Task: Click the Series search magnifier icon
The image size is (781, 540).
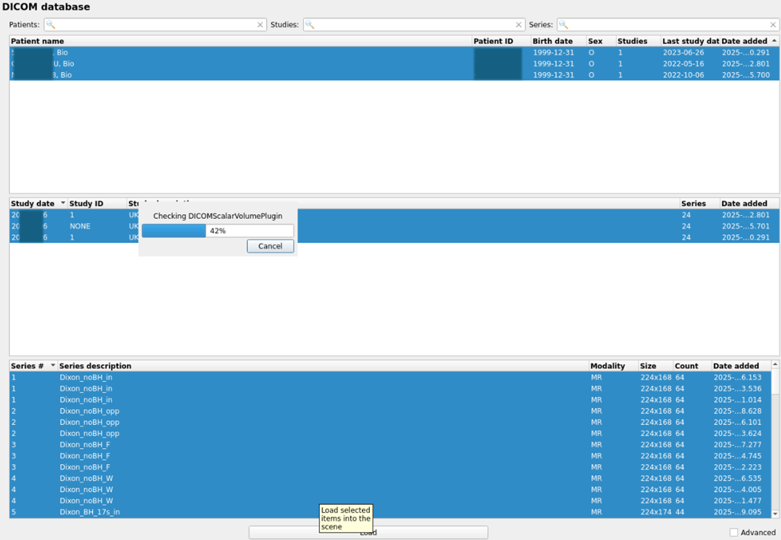Action: pos(564,25)
